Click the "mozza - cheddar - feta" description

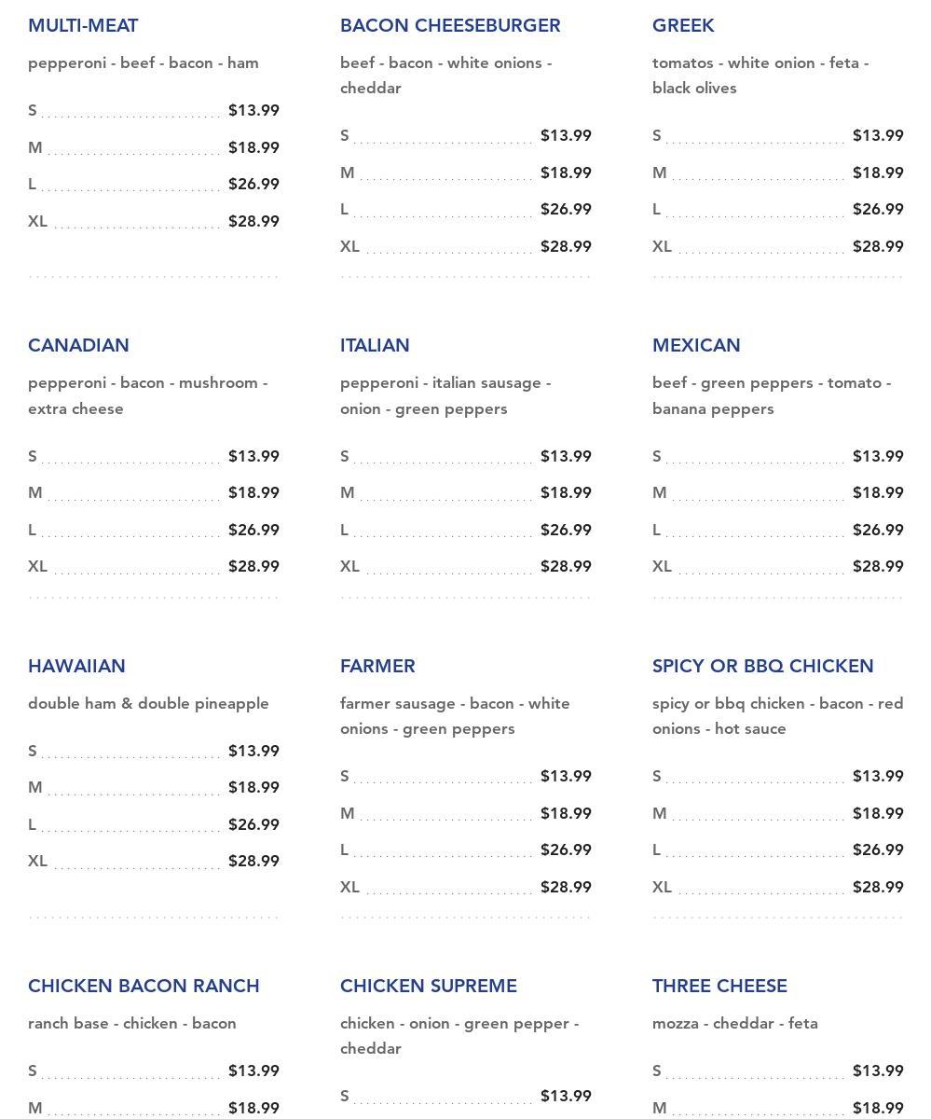pyautogui.click(x=734, y=1024)
